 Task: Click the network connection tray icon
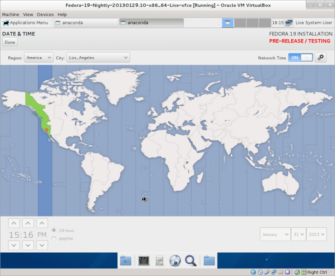[289, 23]
